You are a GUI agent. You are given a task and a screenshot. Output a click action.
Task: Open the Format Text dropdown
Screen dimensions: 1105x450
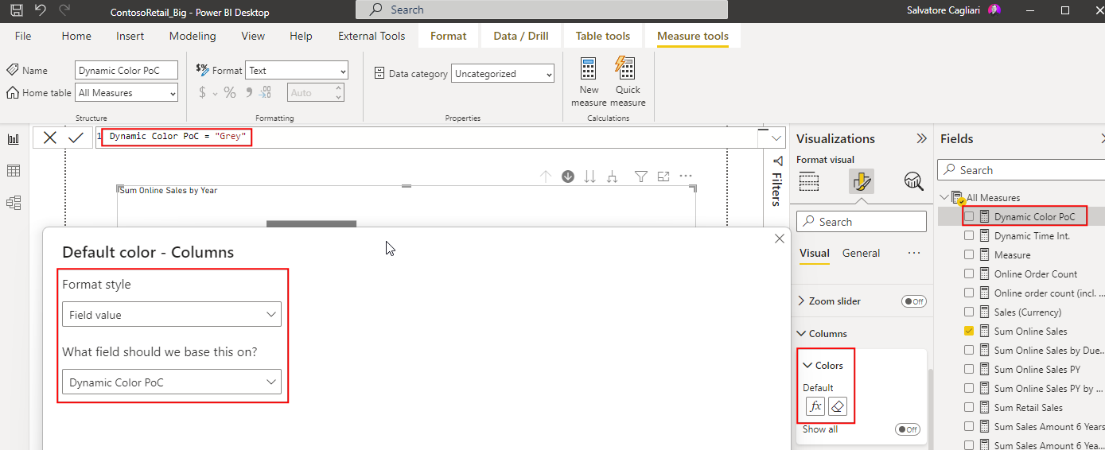tap(297, 71)
